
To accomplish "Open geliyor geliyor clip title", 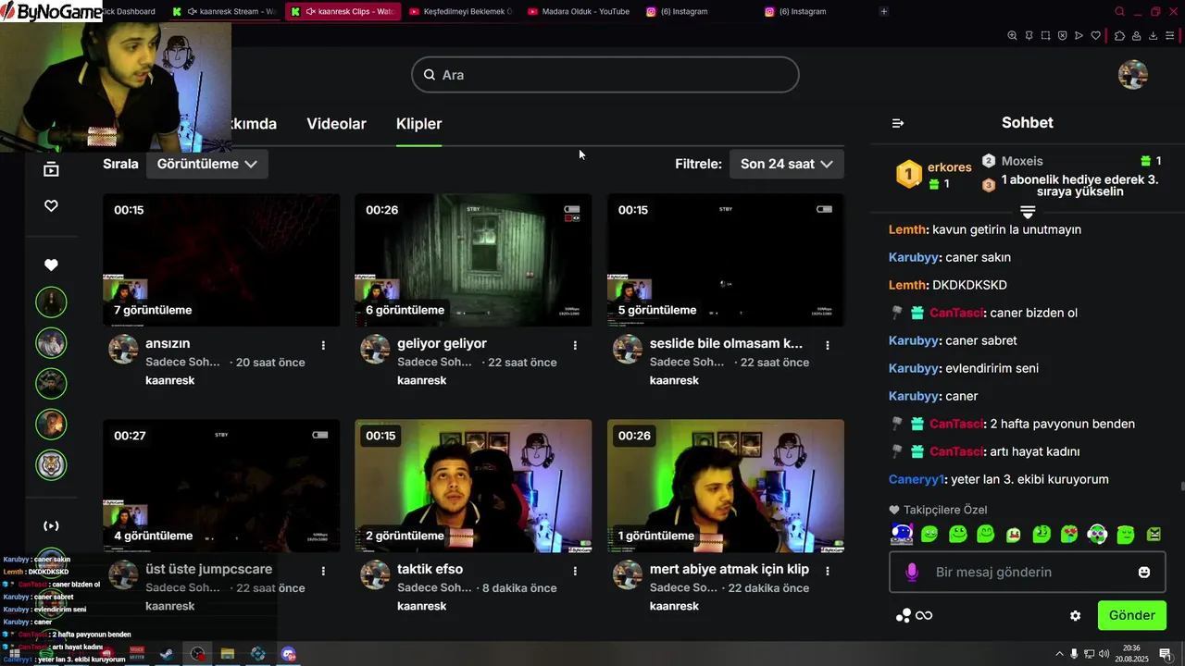I will pos(442,343).
